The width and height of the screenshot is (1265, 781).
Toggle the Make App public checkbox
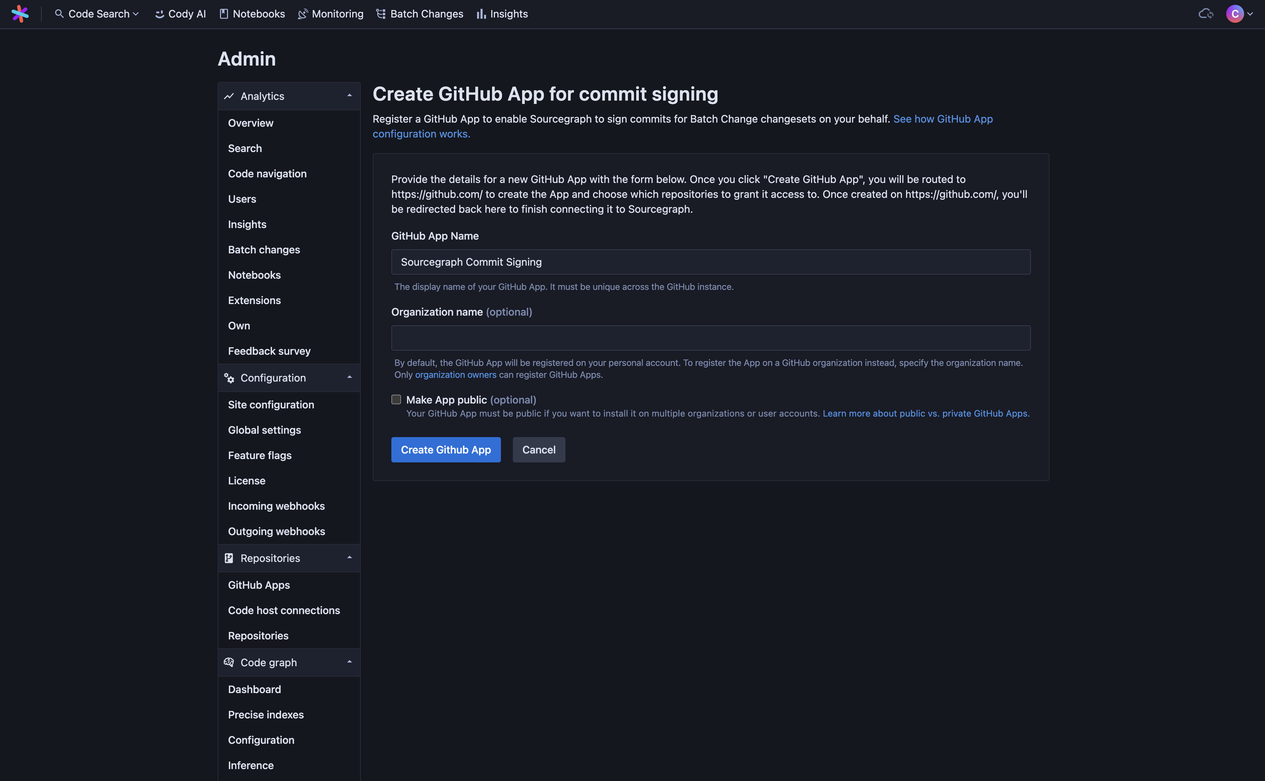[x=396, y=399]
